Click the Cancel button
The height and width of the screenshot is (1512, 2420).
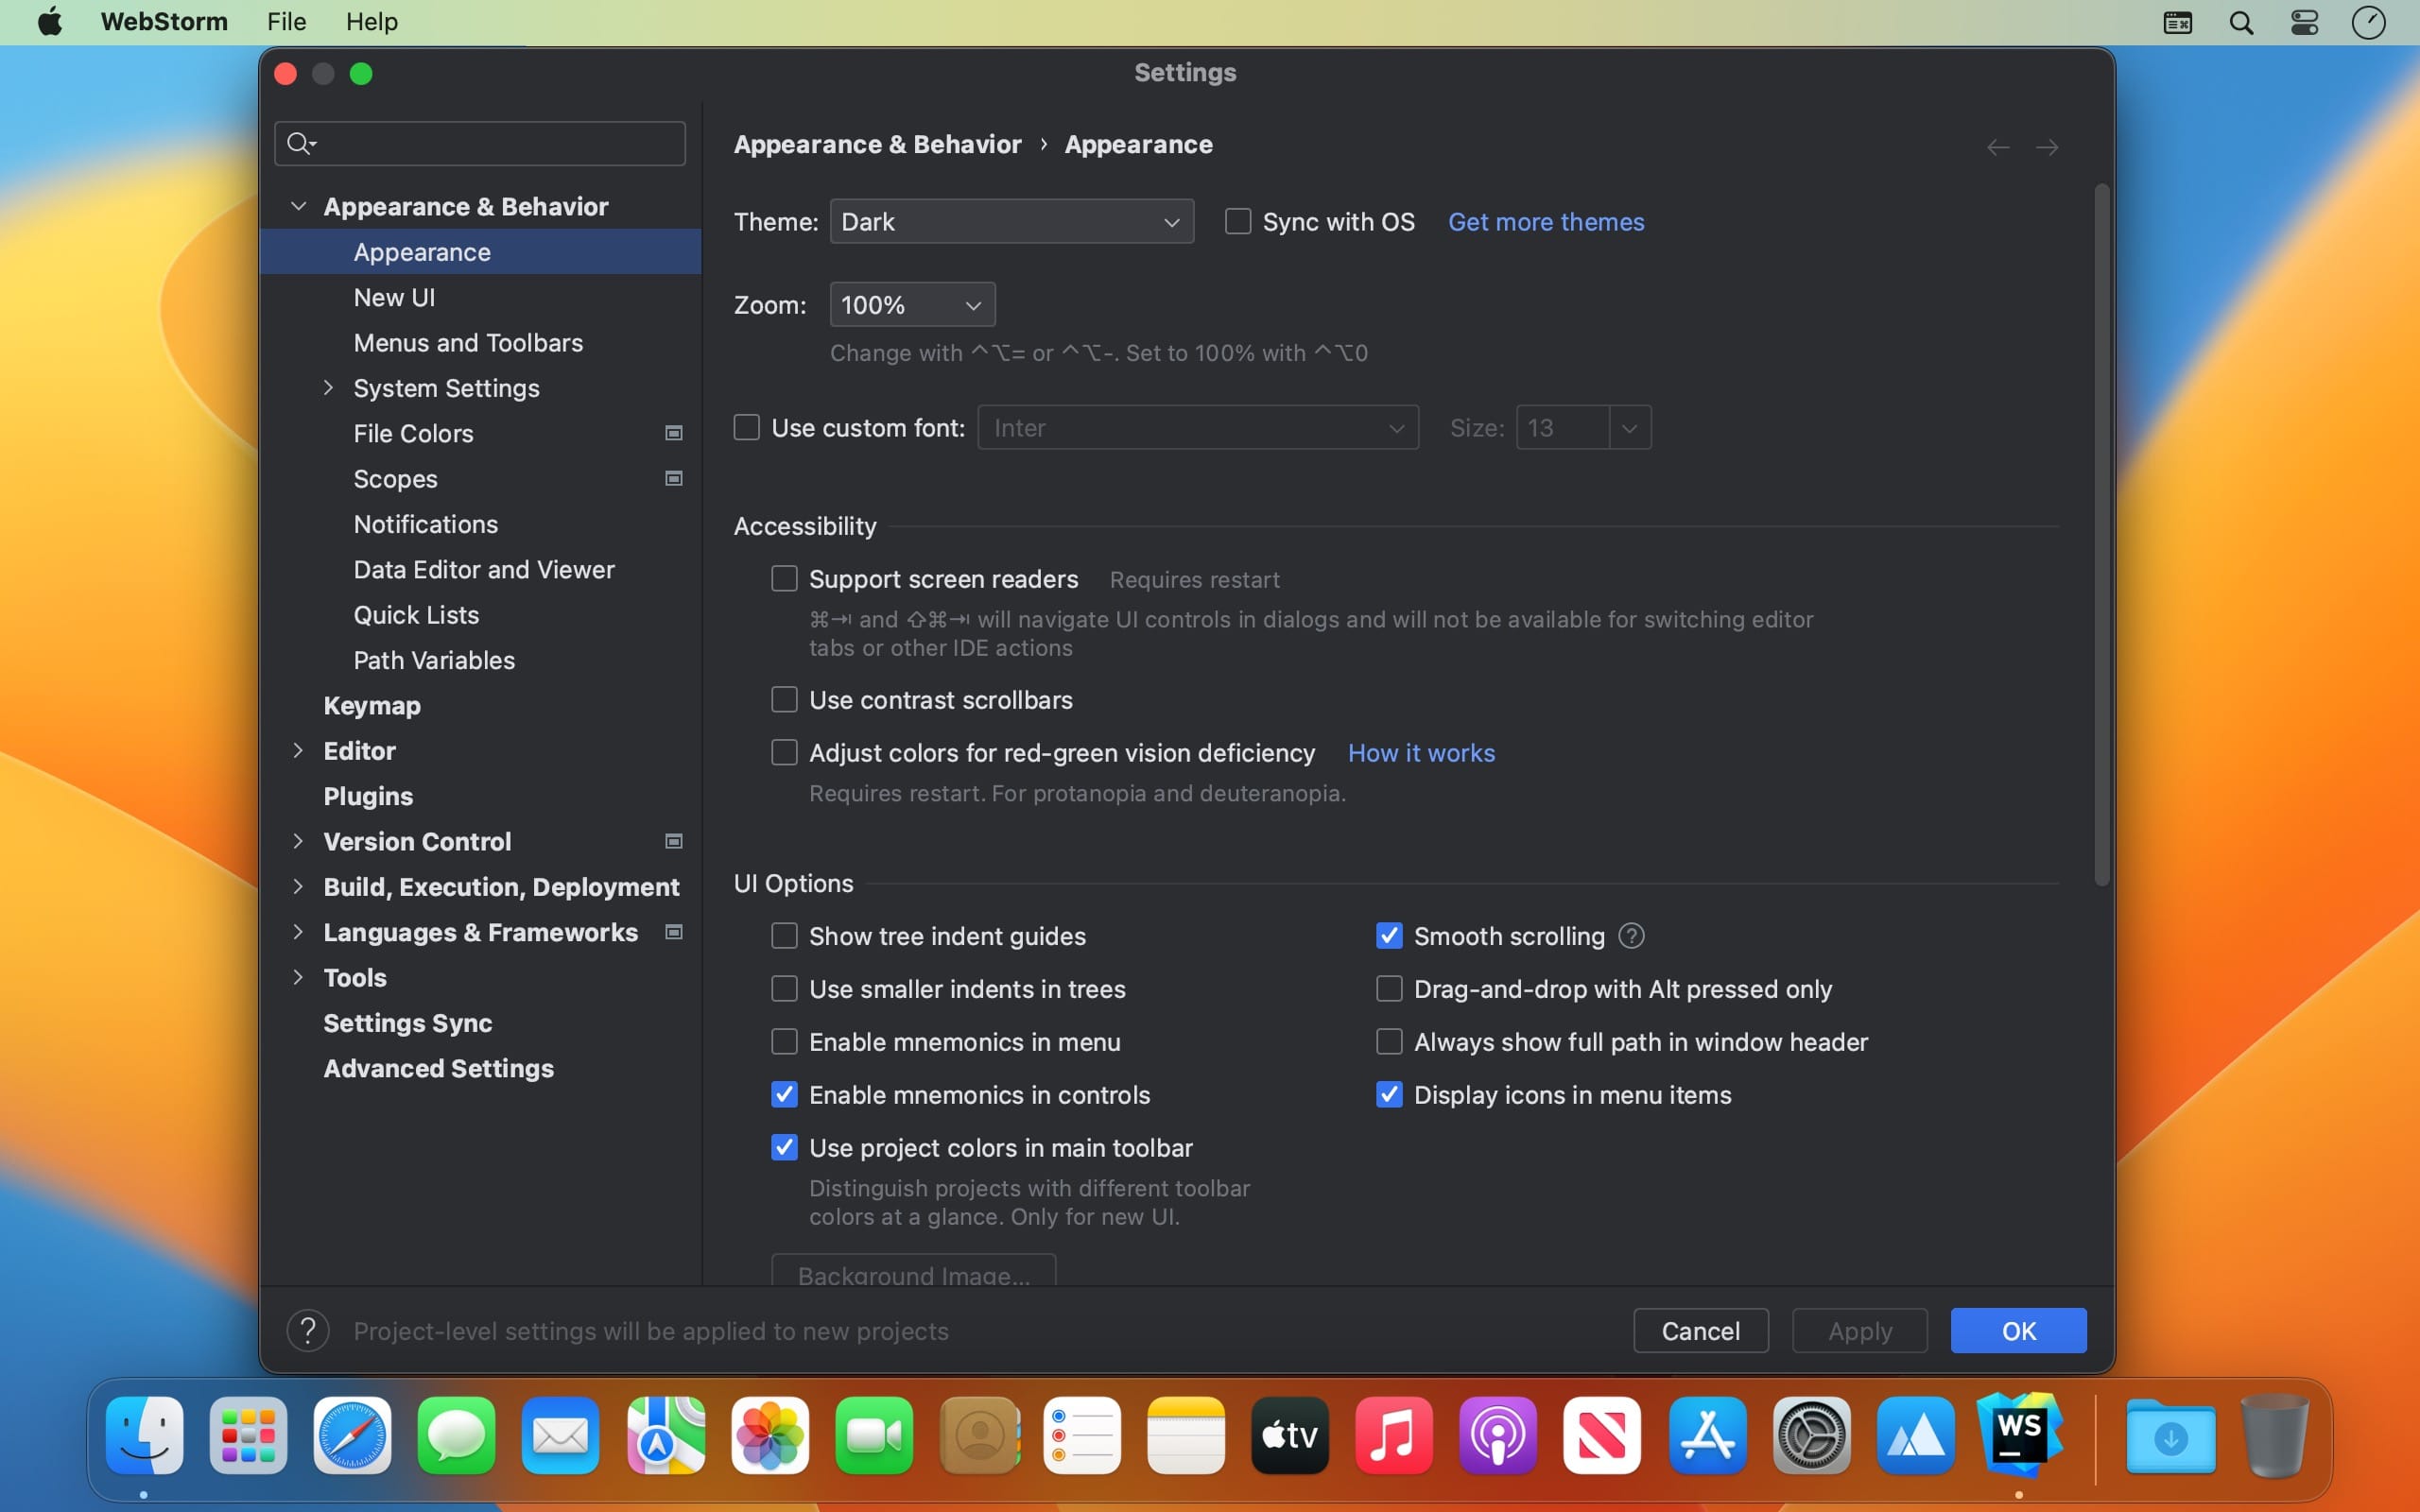[1701, 1331]
